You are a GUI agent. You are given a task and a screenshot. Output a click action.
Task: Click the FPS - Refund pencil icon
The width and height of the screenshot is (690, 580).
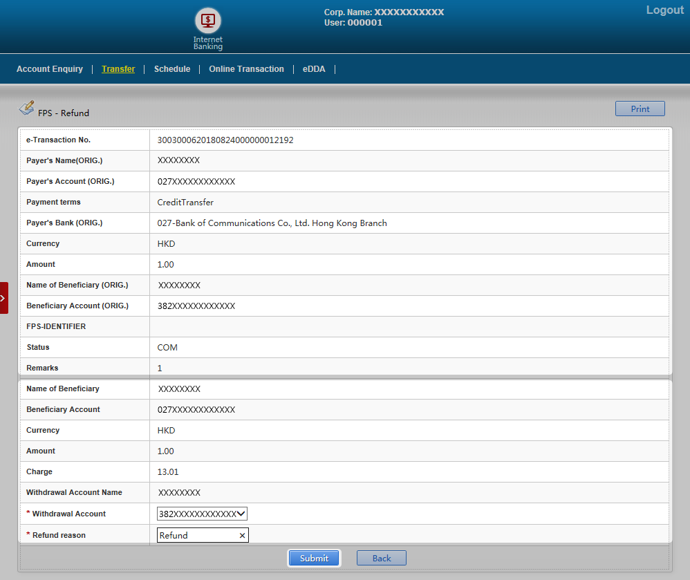tap(26, 108)
